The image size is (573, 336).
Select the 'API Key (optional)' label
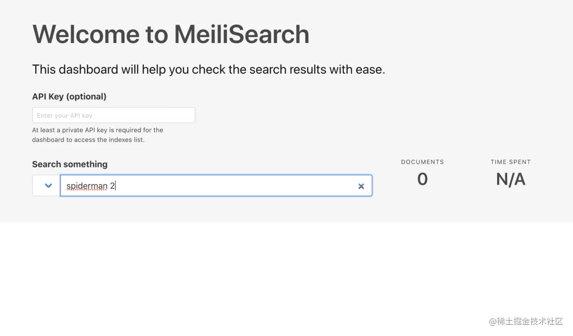click(68, 96)
